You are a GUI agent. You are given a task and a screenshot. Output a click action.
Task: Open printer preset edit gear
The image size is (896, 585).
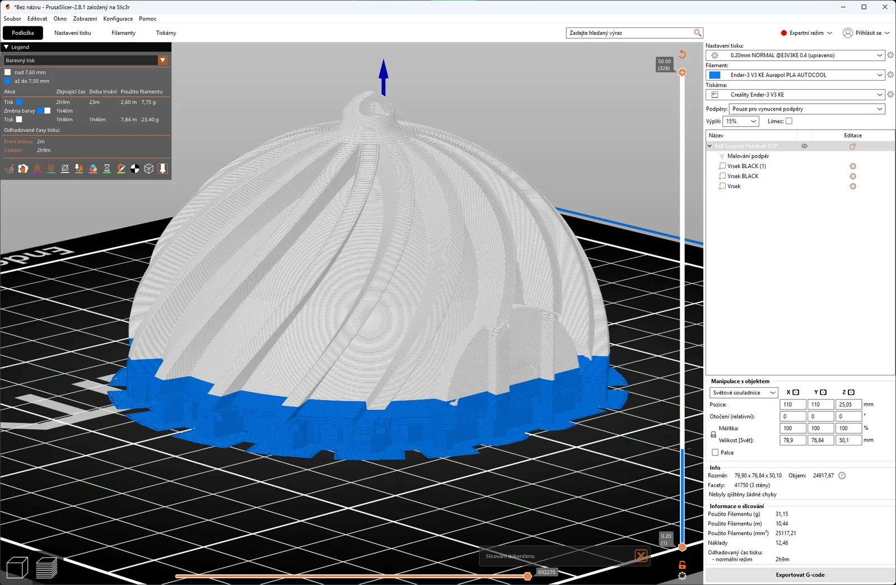(x=890, y=94)
